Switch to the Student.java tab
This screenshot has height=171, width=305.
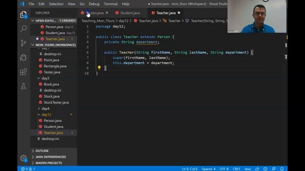(130, 13)
